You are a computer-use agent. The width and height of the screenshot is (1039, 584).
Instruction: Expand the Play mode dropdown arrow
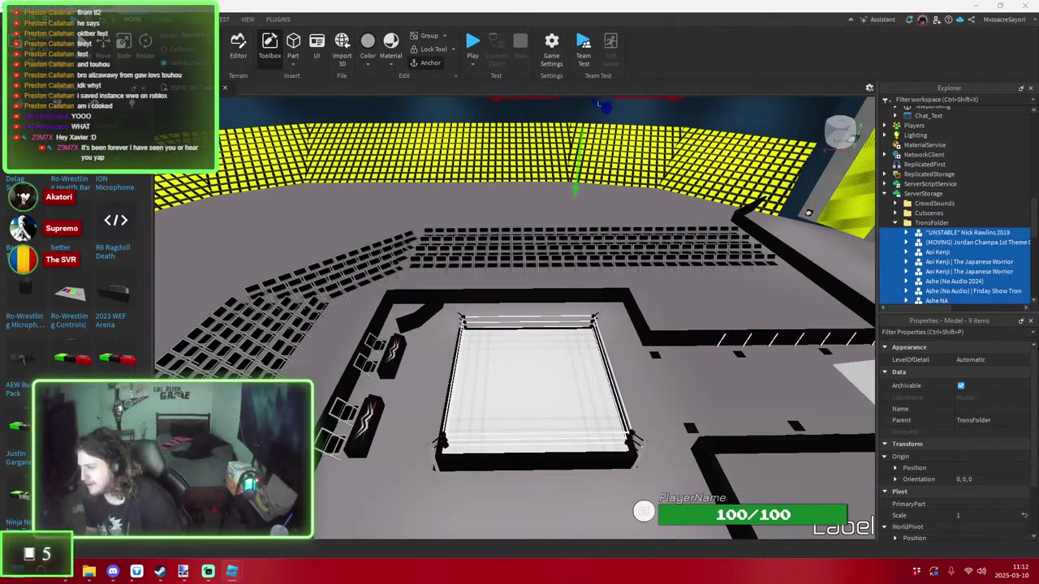(472, 63)
